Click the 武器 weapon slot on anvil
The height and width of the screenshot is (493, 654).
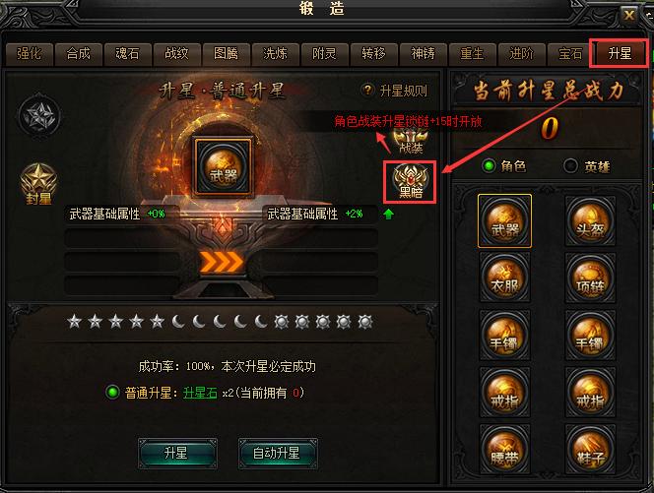tap(224, 167)
